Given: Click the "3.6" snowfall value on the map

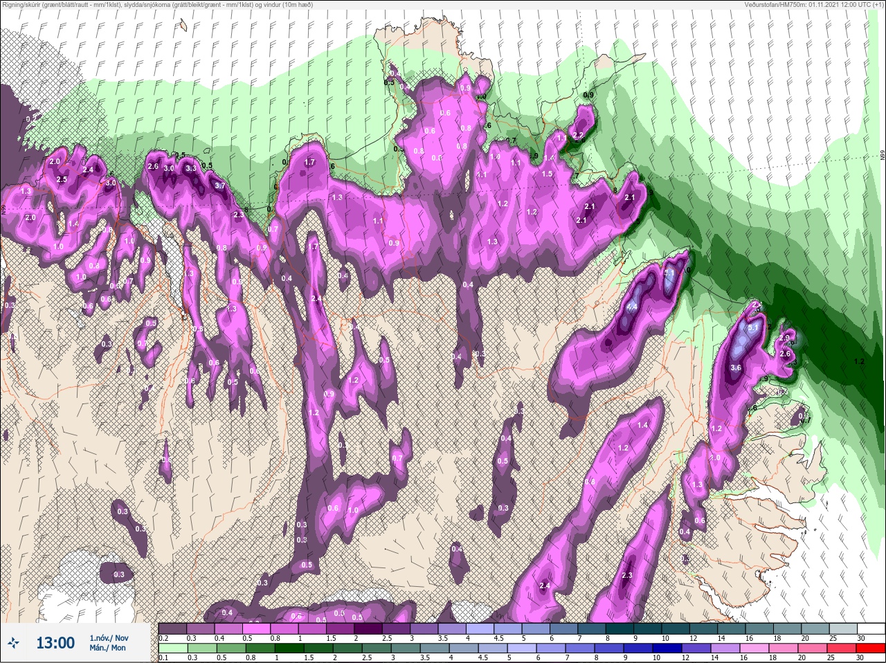Looking at the screenshot, I should coord(736,368).
